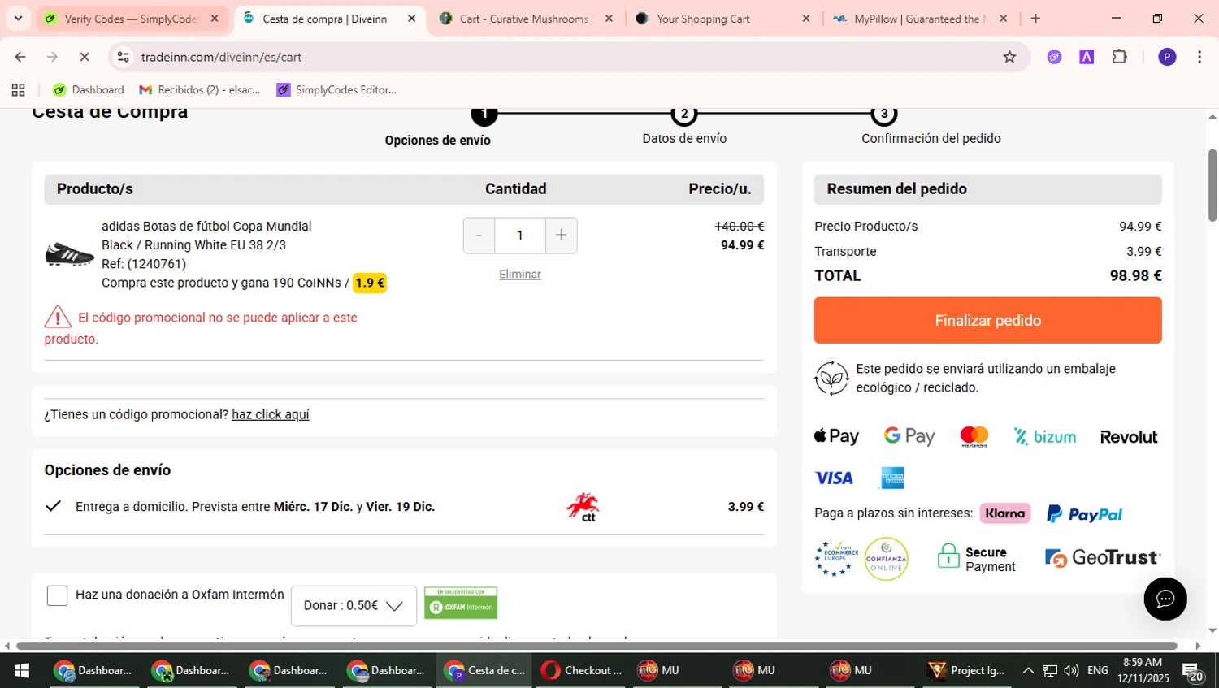Open the tab search dropdown arrow
1219x688 pixels.
click(18, 18)
